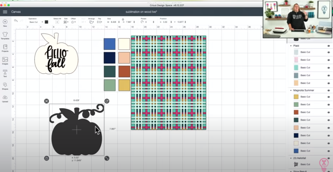Open the Templates panel
333x172 pixels.
coord(5,34)
